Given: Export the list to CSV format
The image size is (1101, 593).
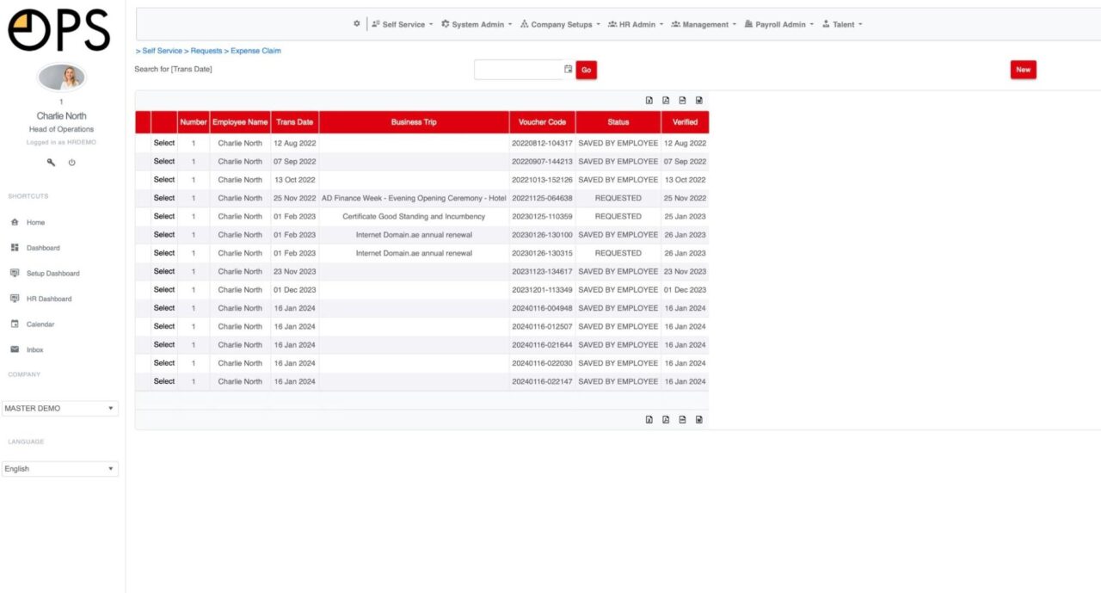Looking at the screenshot, I should (x=683, y=100).
